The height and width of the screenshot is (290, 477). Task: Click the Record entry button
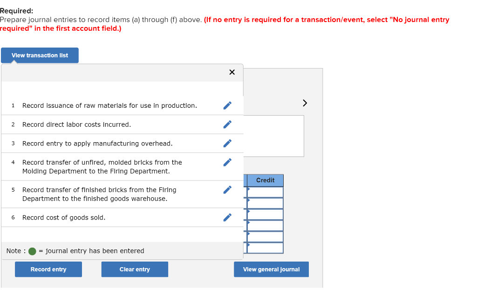click(x=48, y=269)
